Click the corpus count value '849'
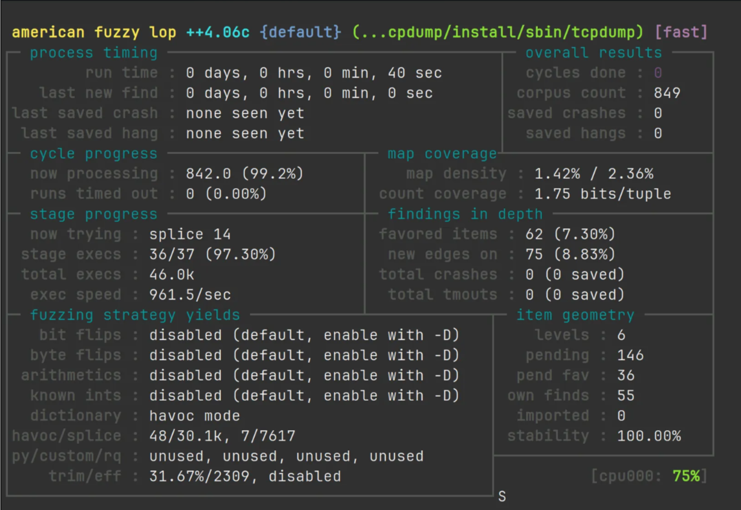Image resolution: width=741 pixels, height=510 pixels. [667, 93]
